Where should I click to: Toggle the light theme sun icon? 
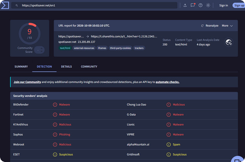click(x=208, y=5)
